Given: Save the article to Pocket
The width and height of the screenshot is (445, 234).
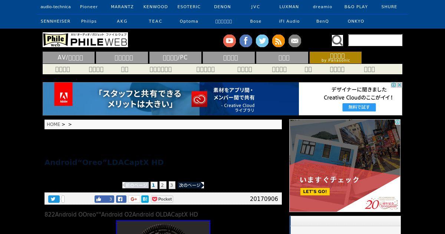Looking at the screenshot, I should tap(162, 199).
